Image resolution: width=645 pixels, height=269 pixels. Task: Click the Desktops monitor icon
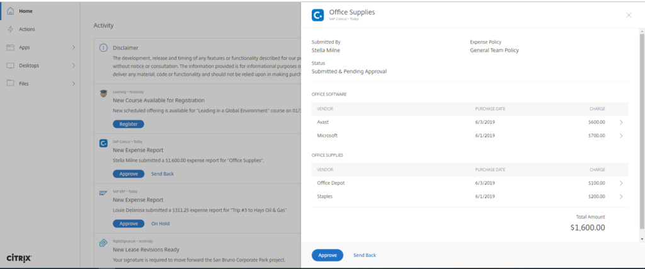coord(11,66)
